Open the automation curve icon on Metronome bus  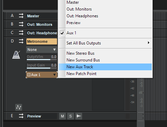pyautogui.click(x=19, y=107)
